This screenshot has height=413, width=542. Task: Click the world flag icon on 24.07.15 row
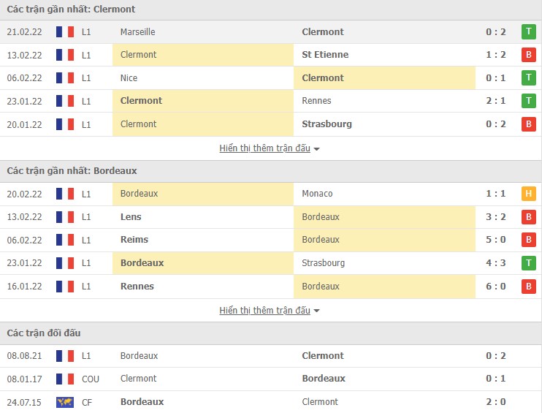click(65, 402)
